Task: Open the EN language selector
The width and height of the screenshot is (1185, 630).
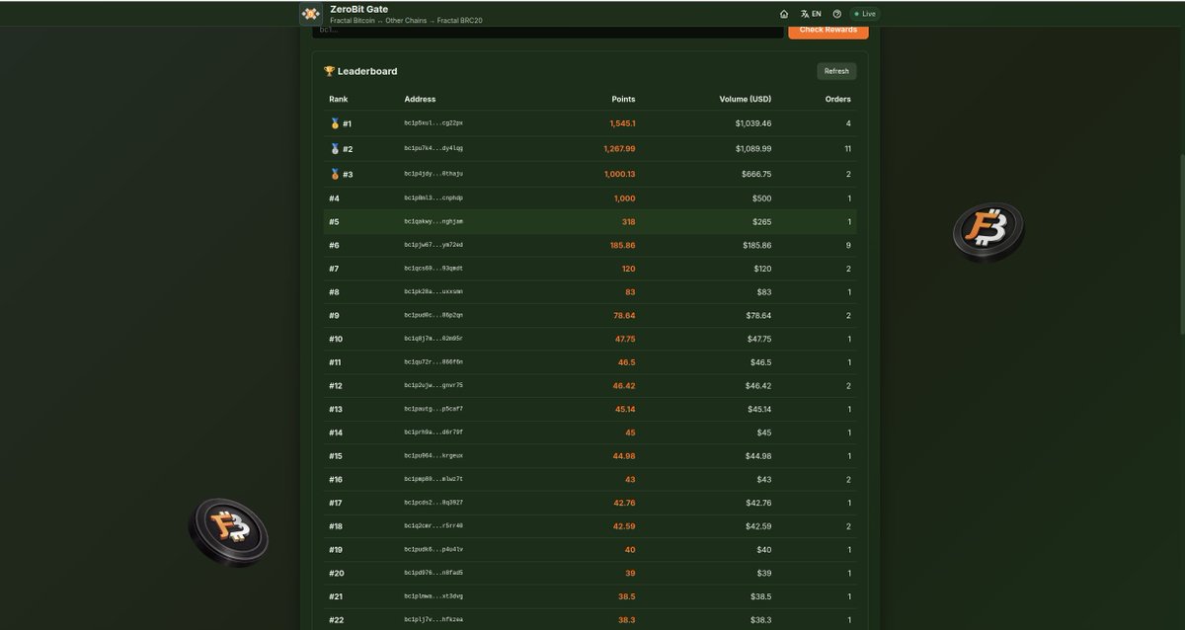Action: tap(812, 14)
